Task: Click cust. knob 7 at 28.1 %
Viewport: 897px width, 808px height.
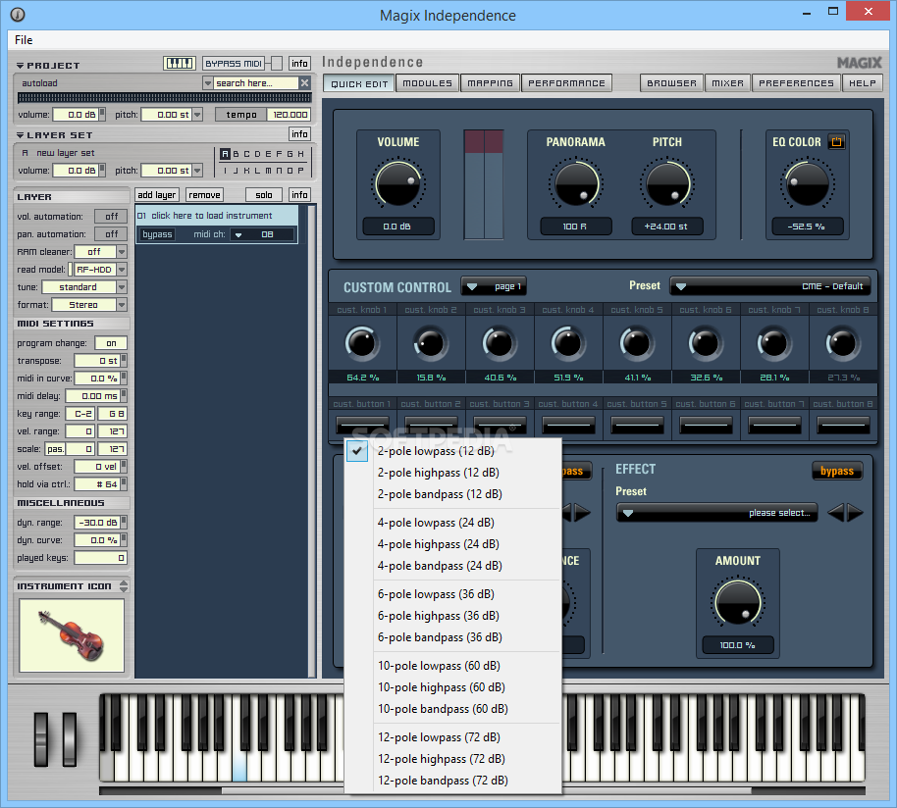Action: [774, 343]
